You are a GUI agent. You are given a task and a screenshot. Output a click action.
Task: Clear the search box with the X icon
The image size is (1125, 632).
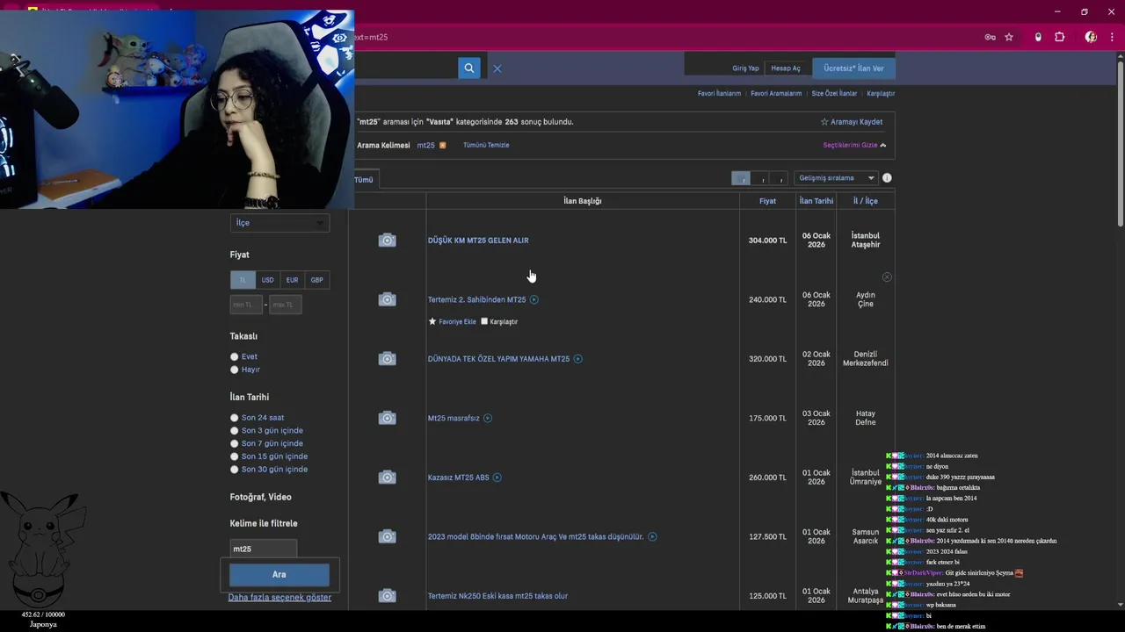(497, 68)
